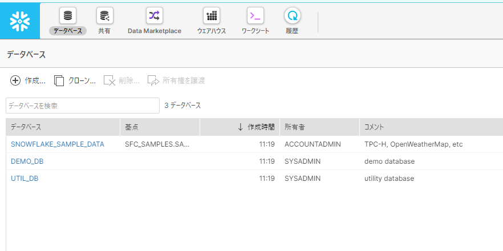
Task: Select the ワークシート tab label
Action: [255, 31]
